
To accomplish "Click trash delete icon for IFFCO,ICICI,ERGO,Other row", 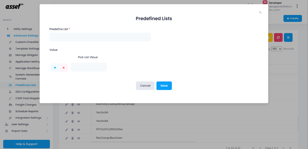I will tap(72, 130).
